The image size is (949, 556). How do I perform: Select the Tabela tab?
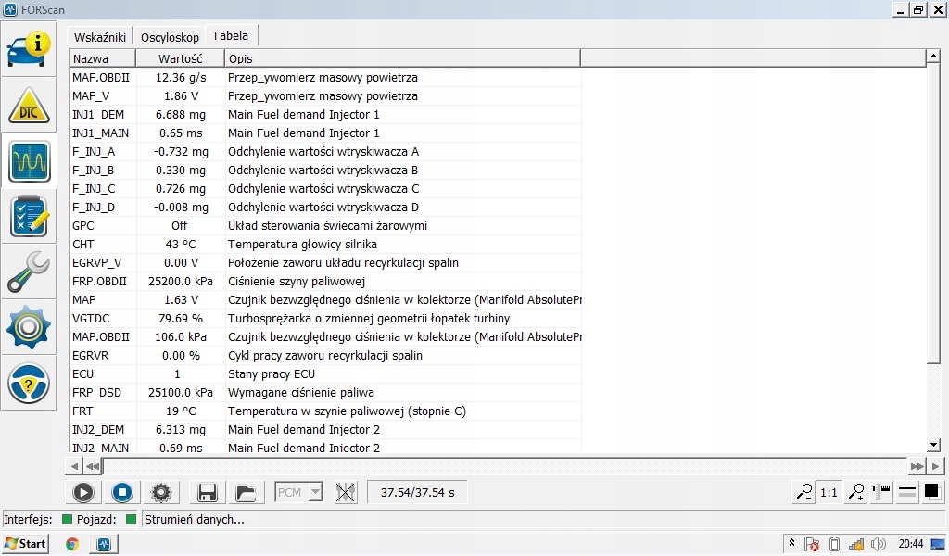click(x=230, y=36)
